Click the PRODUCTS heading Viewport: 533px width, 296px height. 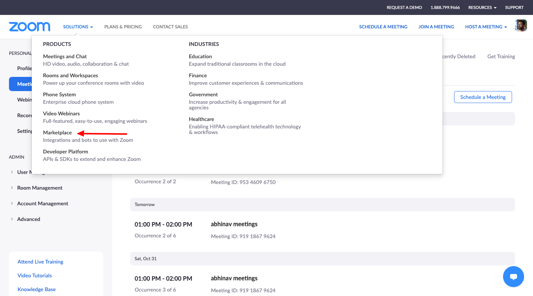click(x=57, y=44)
